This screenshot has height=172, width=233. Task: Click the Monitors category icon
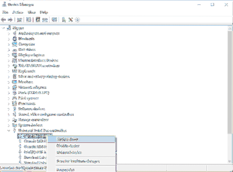click(x=14, y=82)
